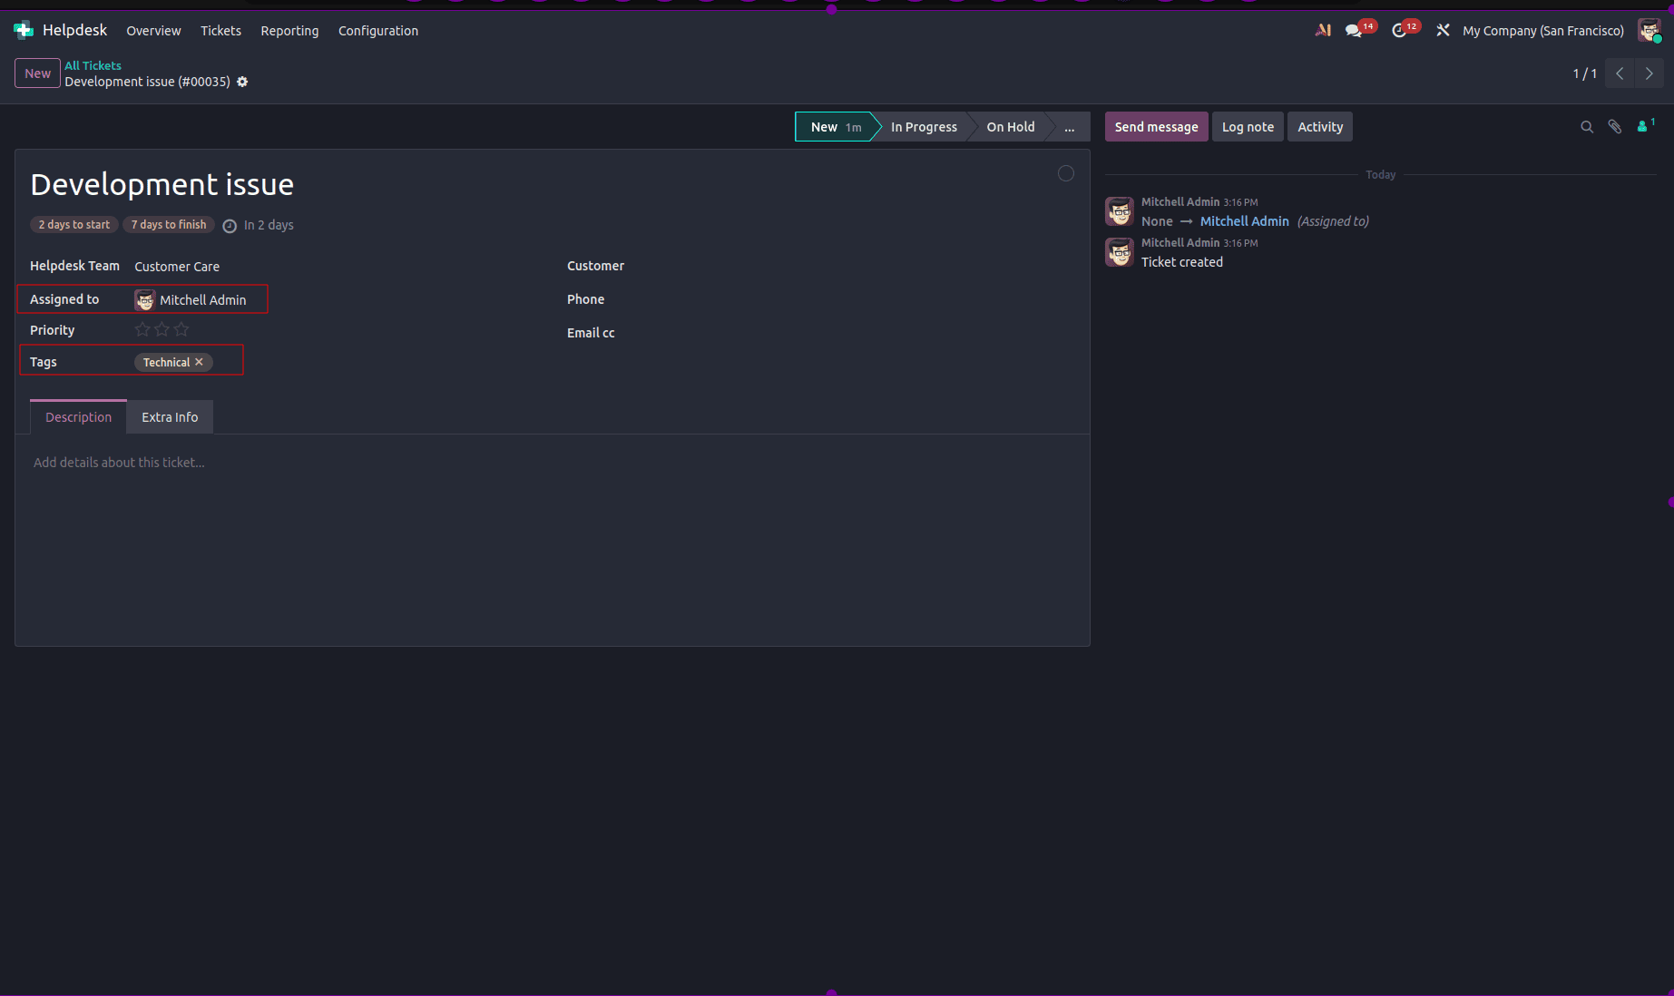1674x996 pixels.
Task: Open the Tickets menu
Action: pyautogui.click(x=220, y=31)
